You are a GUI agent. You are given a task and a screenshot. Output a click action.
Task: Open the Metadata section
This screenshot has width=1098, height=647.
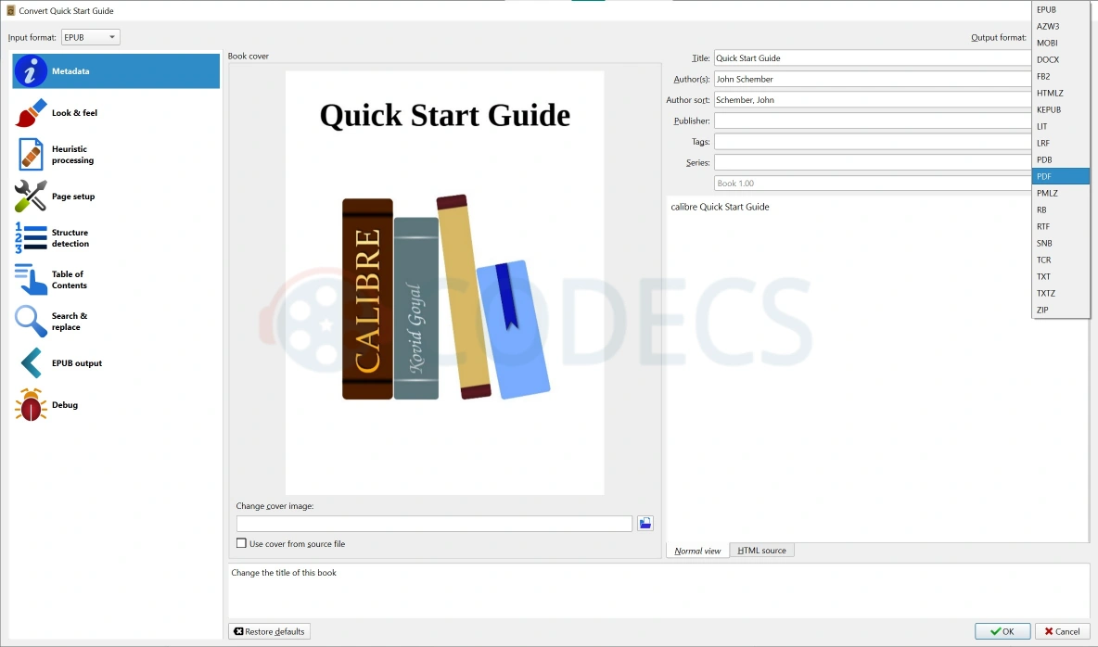point(116,70)
